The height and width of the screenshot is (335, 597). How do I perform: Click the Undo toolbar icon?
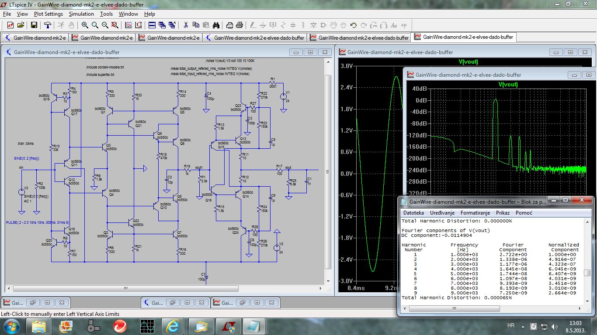(x=354, y=25)
